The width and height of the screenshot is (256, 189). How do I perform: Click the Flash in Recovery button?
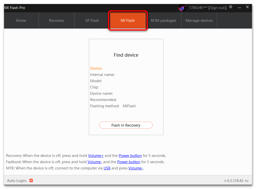(x=126, y=125)
